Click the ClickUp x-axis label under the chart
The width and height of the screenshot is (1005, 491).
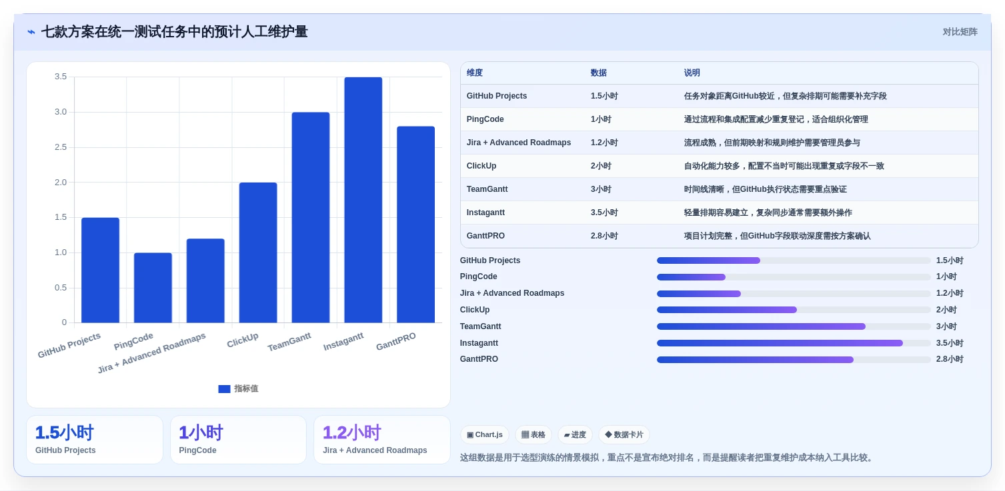tap(242, 340)
